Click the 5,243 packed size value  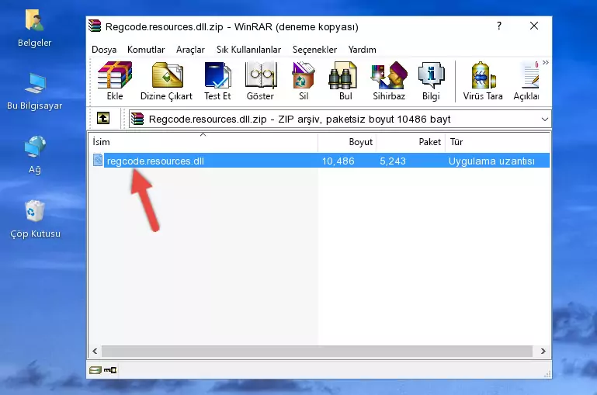pyautogui.click(x=393, y=161)
